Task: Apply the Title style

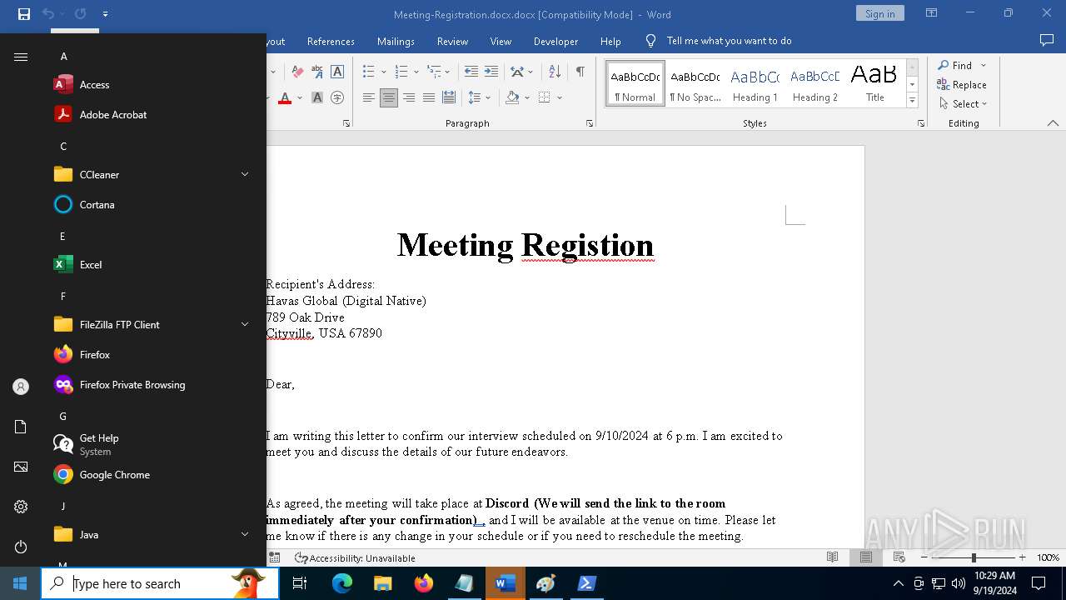Action: pyautogui.click(x=874, y=84)
